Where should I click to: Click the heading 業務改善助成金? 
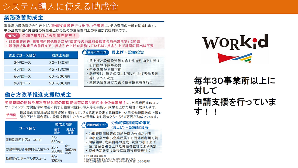(24, 18)
